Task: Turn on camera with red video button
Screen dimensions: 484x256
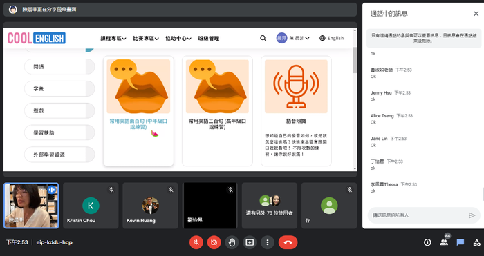Action: 214,242
